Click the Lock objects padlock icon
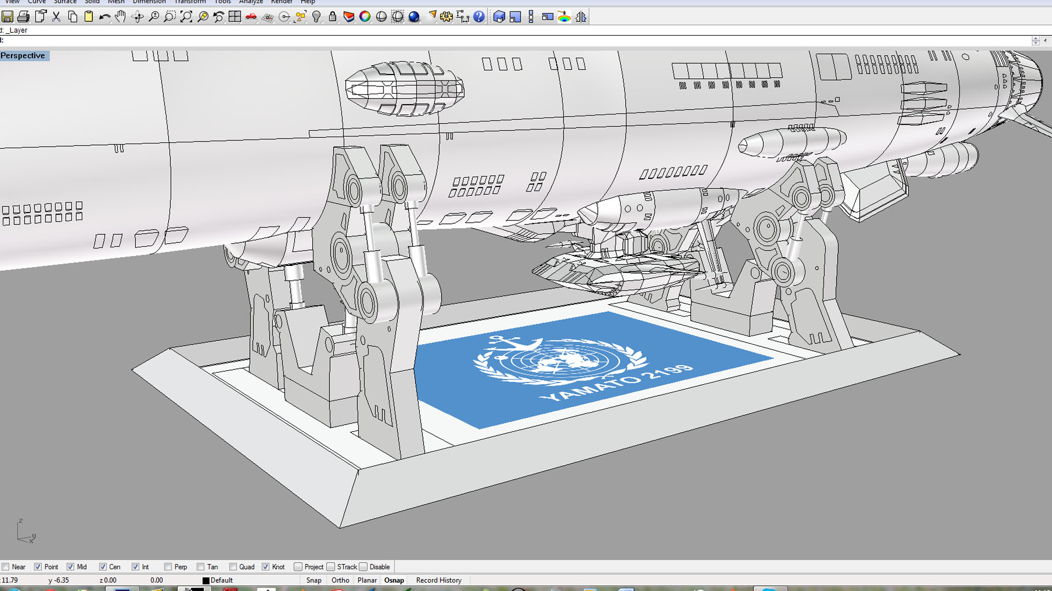Image resolution: width=1052 pixels, height=591 pixels. coord(333,17)
